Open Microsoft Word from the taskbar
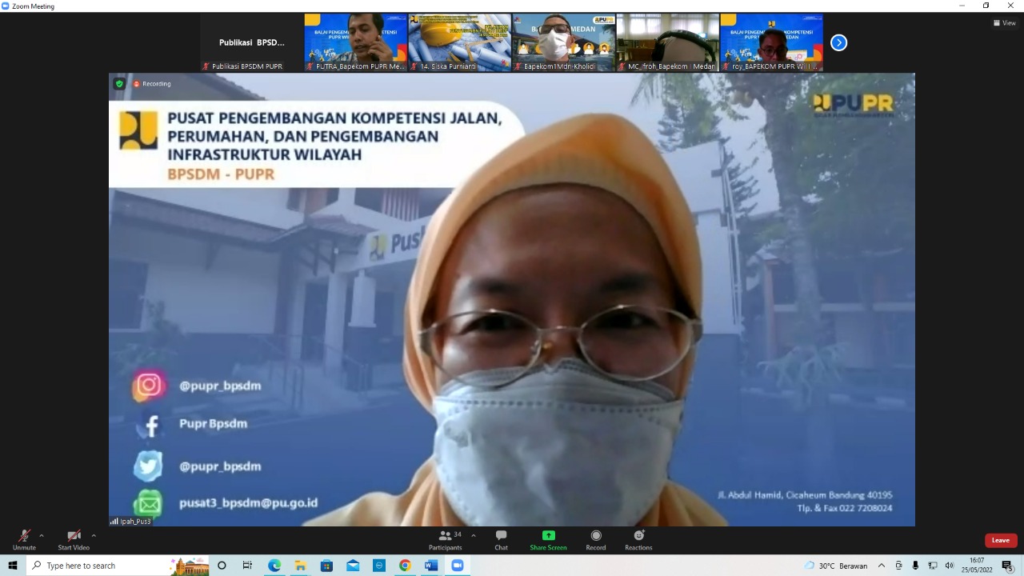Image resolution: width=1024 pixels, height=576 pixels. click(431, 566)
